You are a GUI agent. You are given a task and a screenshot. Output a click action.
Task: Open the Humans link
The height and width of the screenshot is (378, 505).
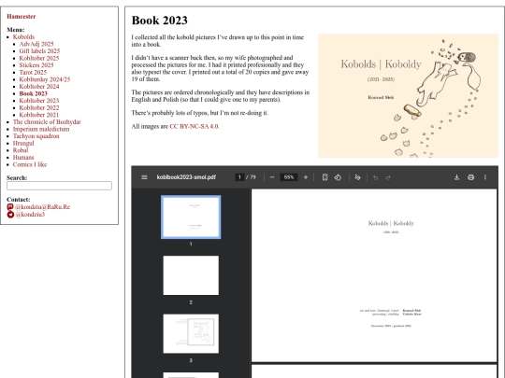pos(23,157)
